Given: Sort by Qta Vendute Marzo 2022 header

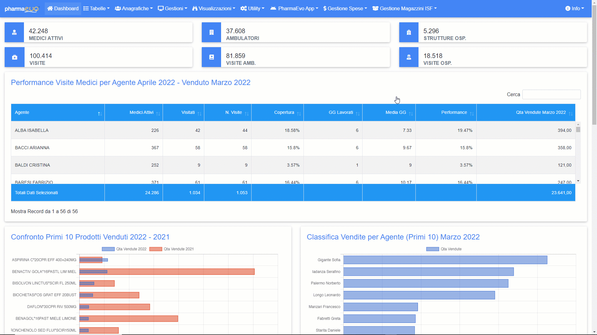Looking at the screenshot, I should [x=541, y=112].
